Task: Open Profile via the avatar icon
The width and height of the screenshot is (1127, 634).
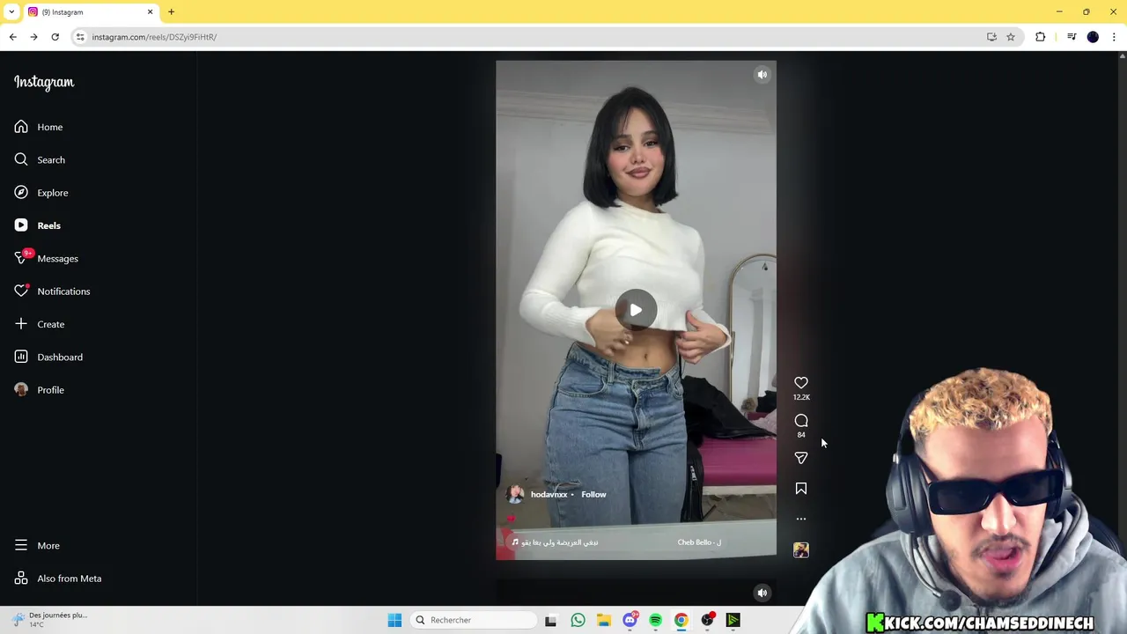Action: click(21, 389)
